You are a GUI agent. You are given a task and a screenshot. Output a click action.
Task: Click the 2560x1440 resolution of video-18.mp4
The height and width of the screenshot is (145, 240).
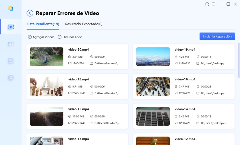click(79, 93)
